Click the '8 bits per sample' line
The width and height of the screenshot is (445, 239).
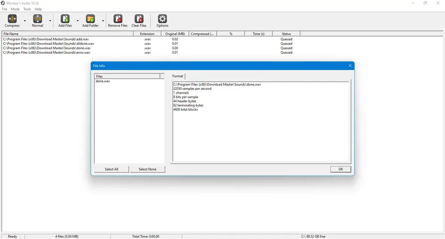(x=186, y=97)
